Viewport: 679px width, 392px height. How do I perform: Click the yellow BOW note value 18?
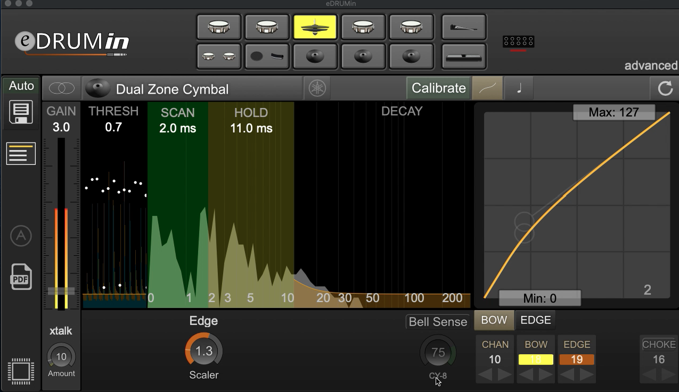[x=536, y=360]
